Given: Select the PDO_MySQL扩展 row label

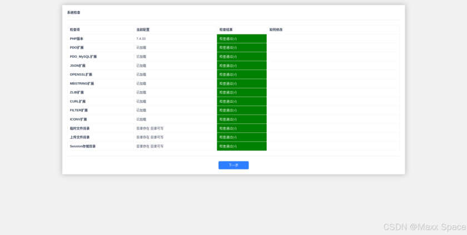Looking at the screenshot, I should tap(83, 57).
